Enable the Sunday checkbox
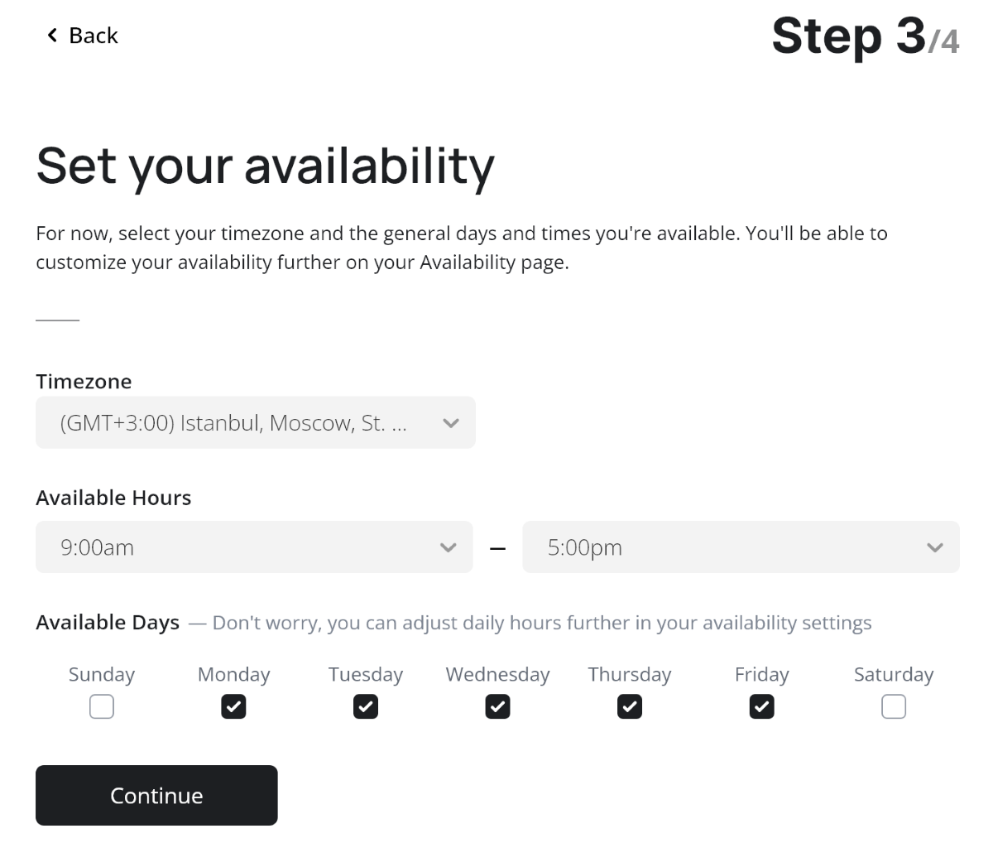The width and height of the screenshot is (993, 867). point(102,707)
